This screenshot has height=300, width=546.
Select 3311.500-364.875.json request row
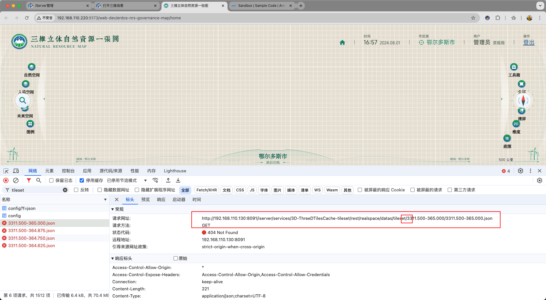click(55, 231)
